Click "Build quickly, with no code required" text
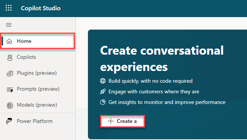The width and height of the screenshot is (247, 140). tap(150, 81)
